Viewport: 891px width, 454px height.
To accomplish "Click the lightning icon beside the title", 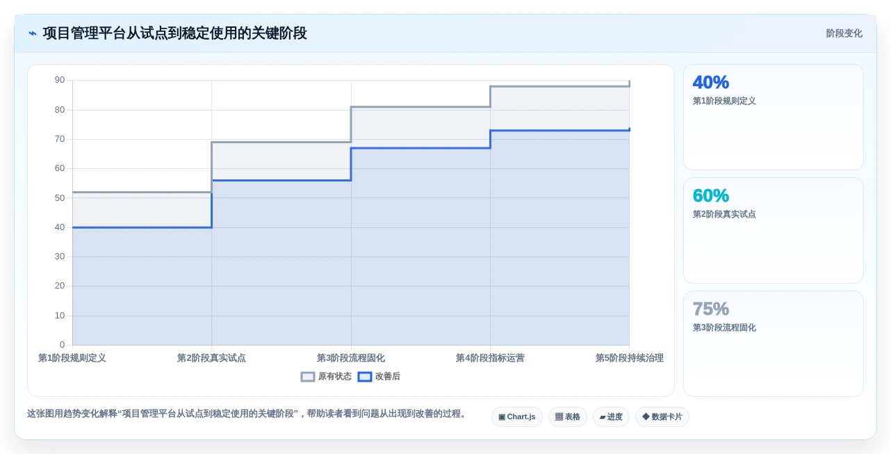I will 33,33.
